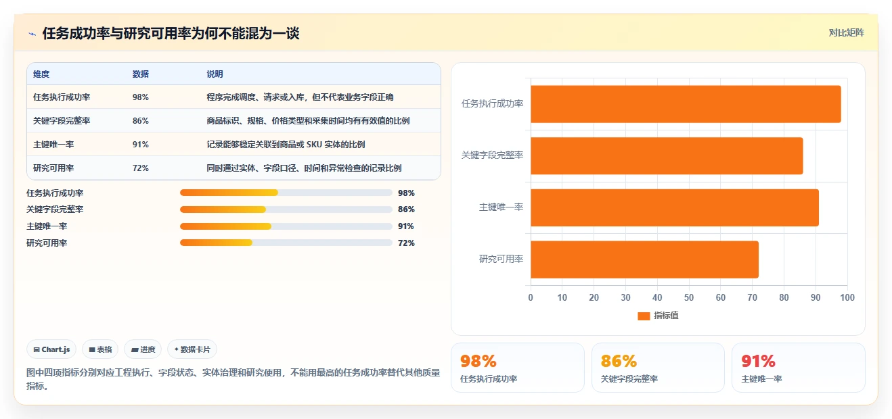Click the 主键唯一率 bar in the chart
Screen dimensions: 892x419
(675, 207)
